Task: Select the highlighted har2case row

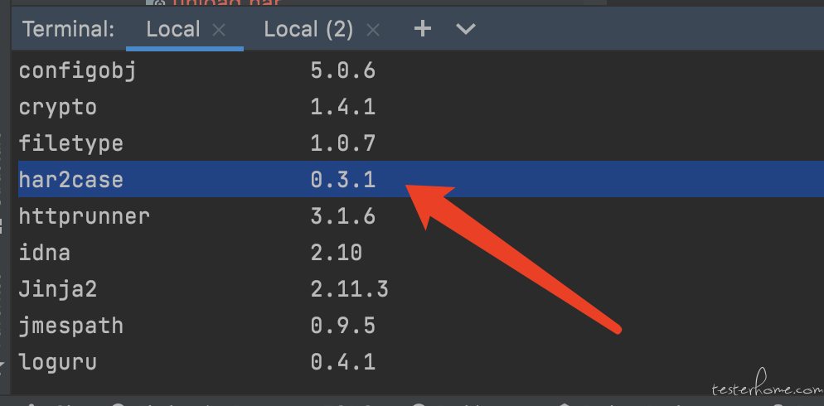Action: tap(421, 180)
